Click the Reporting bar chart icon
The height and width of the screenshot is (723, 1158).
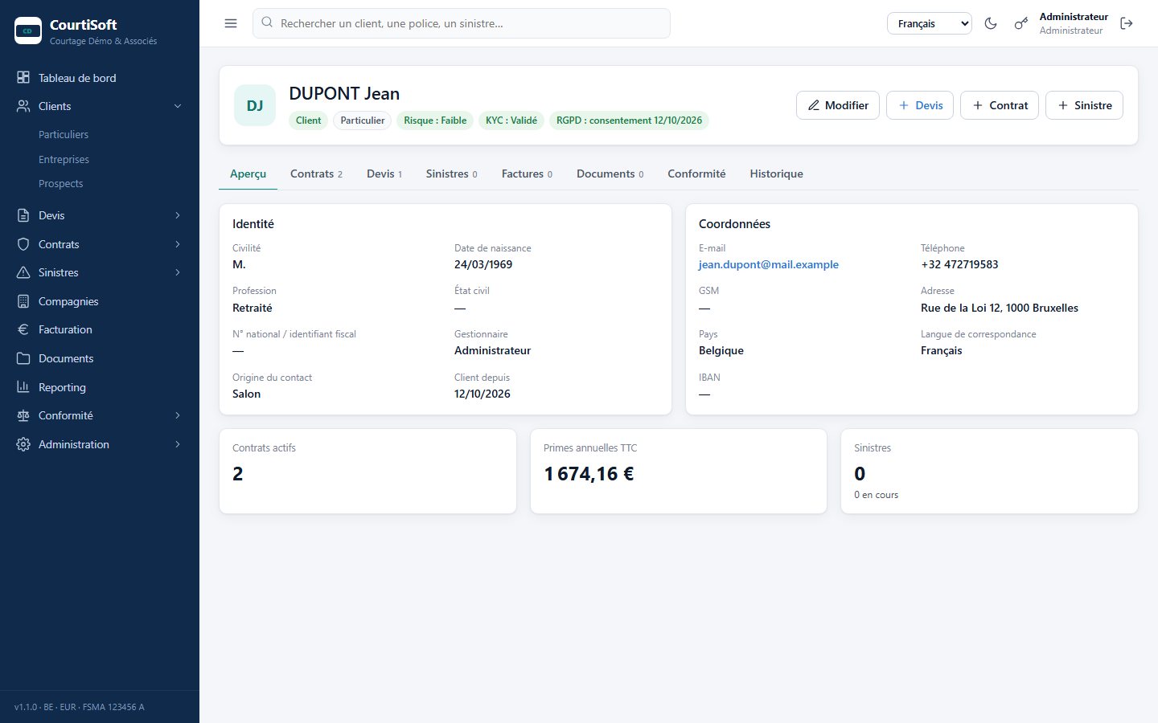pos(23,387)
